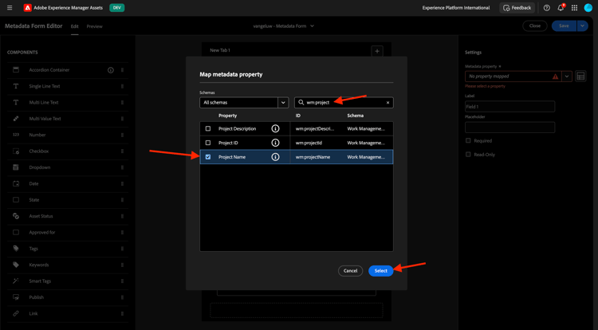Open the notifications bell
This screenshot has width=598, height=330.
pyautogui.click(x=561, y=8)
